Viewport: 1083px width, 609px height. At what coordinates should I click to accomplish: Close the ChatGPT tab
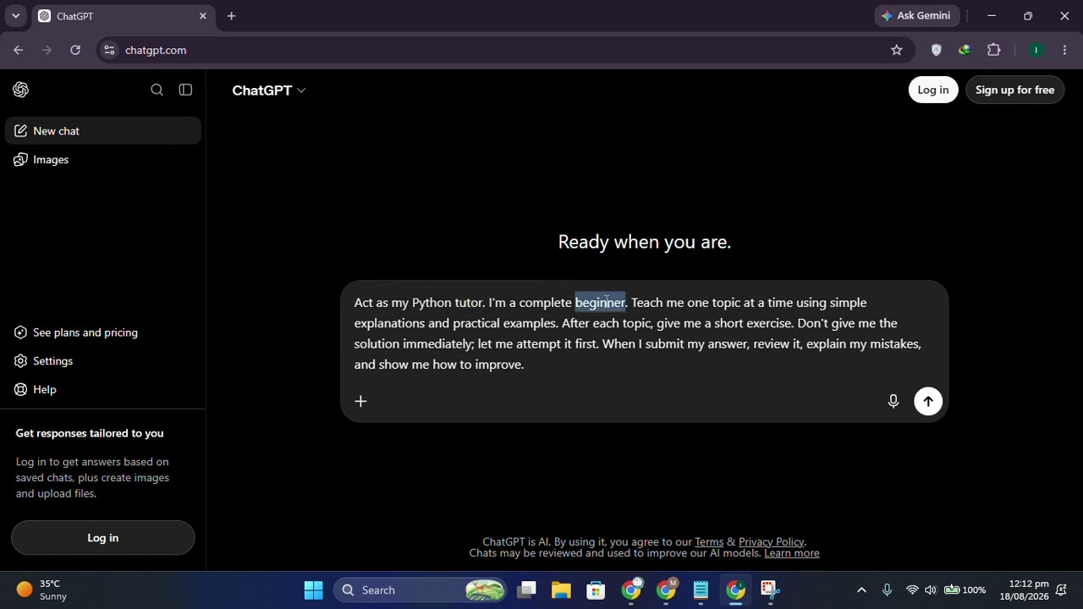(x=203, y=16)
